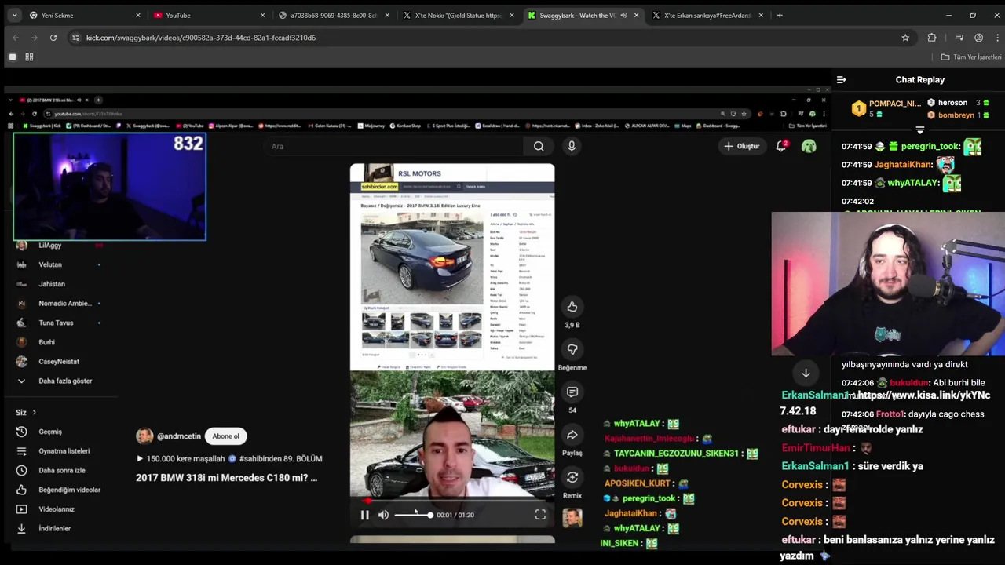This screenshot has height=565, width=1005.
Task: Collapse the Chat Replay panel
Action: coord(841,80)
